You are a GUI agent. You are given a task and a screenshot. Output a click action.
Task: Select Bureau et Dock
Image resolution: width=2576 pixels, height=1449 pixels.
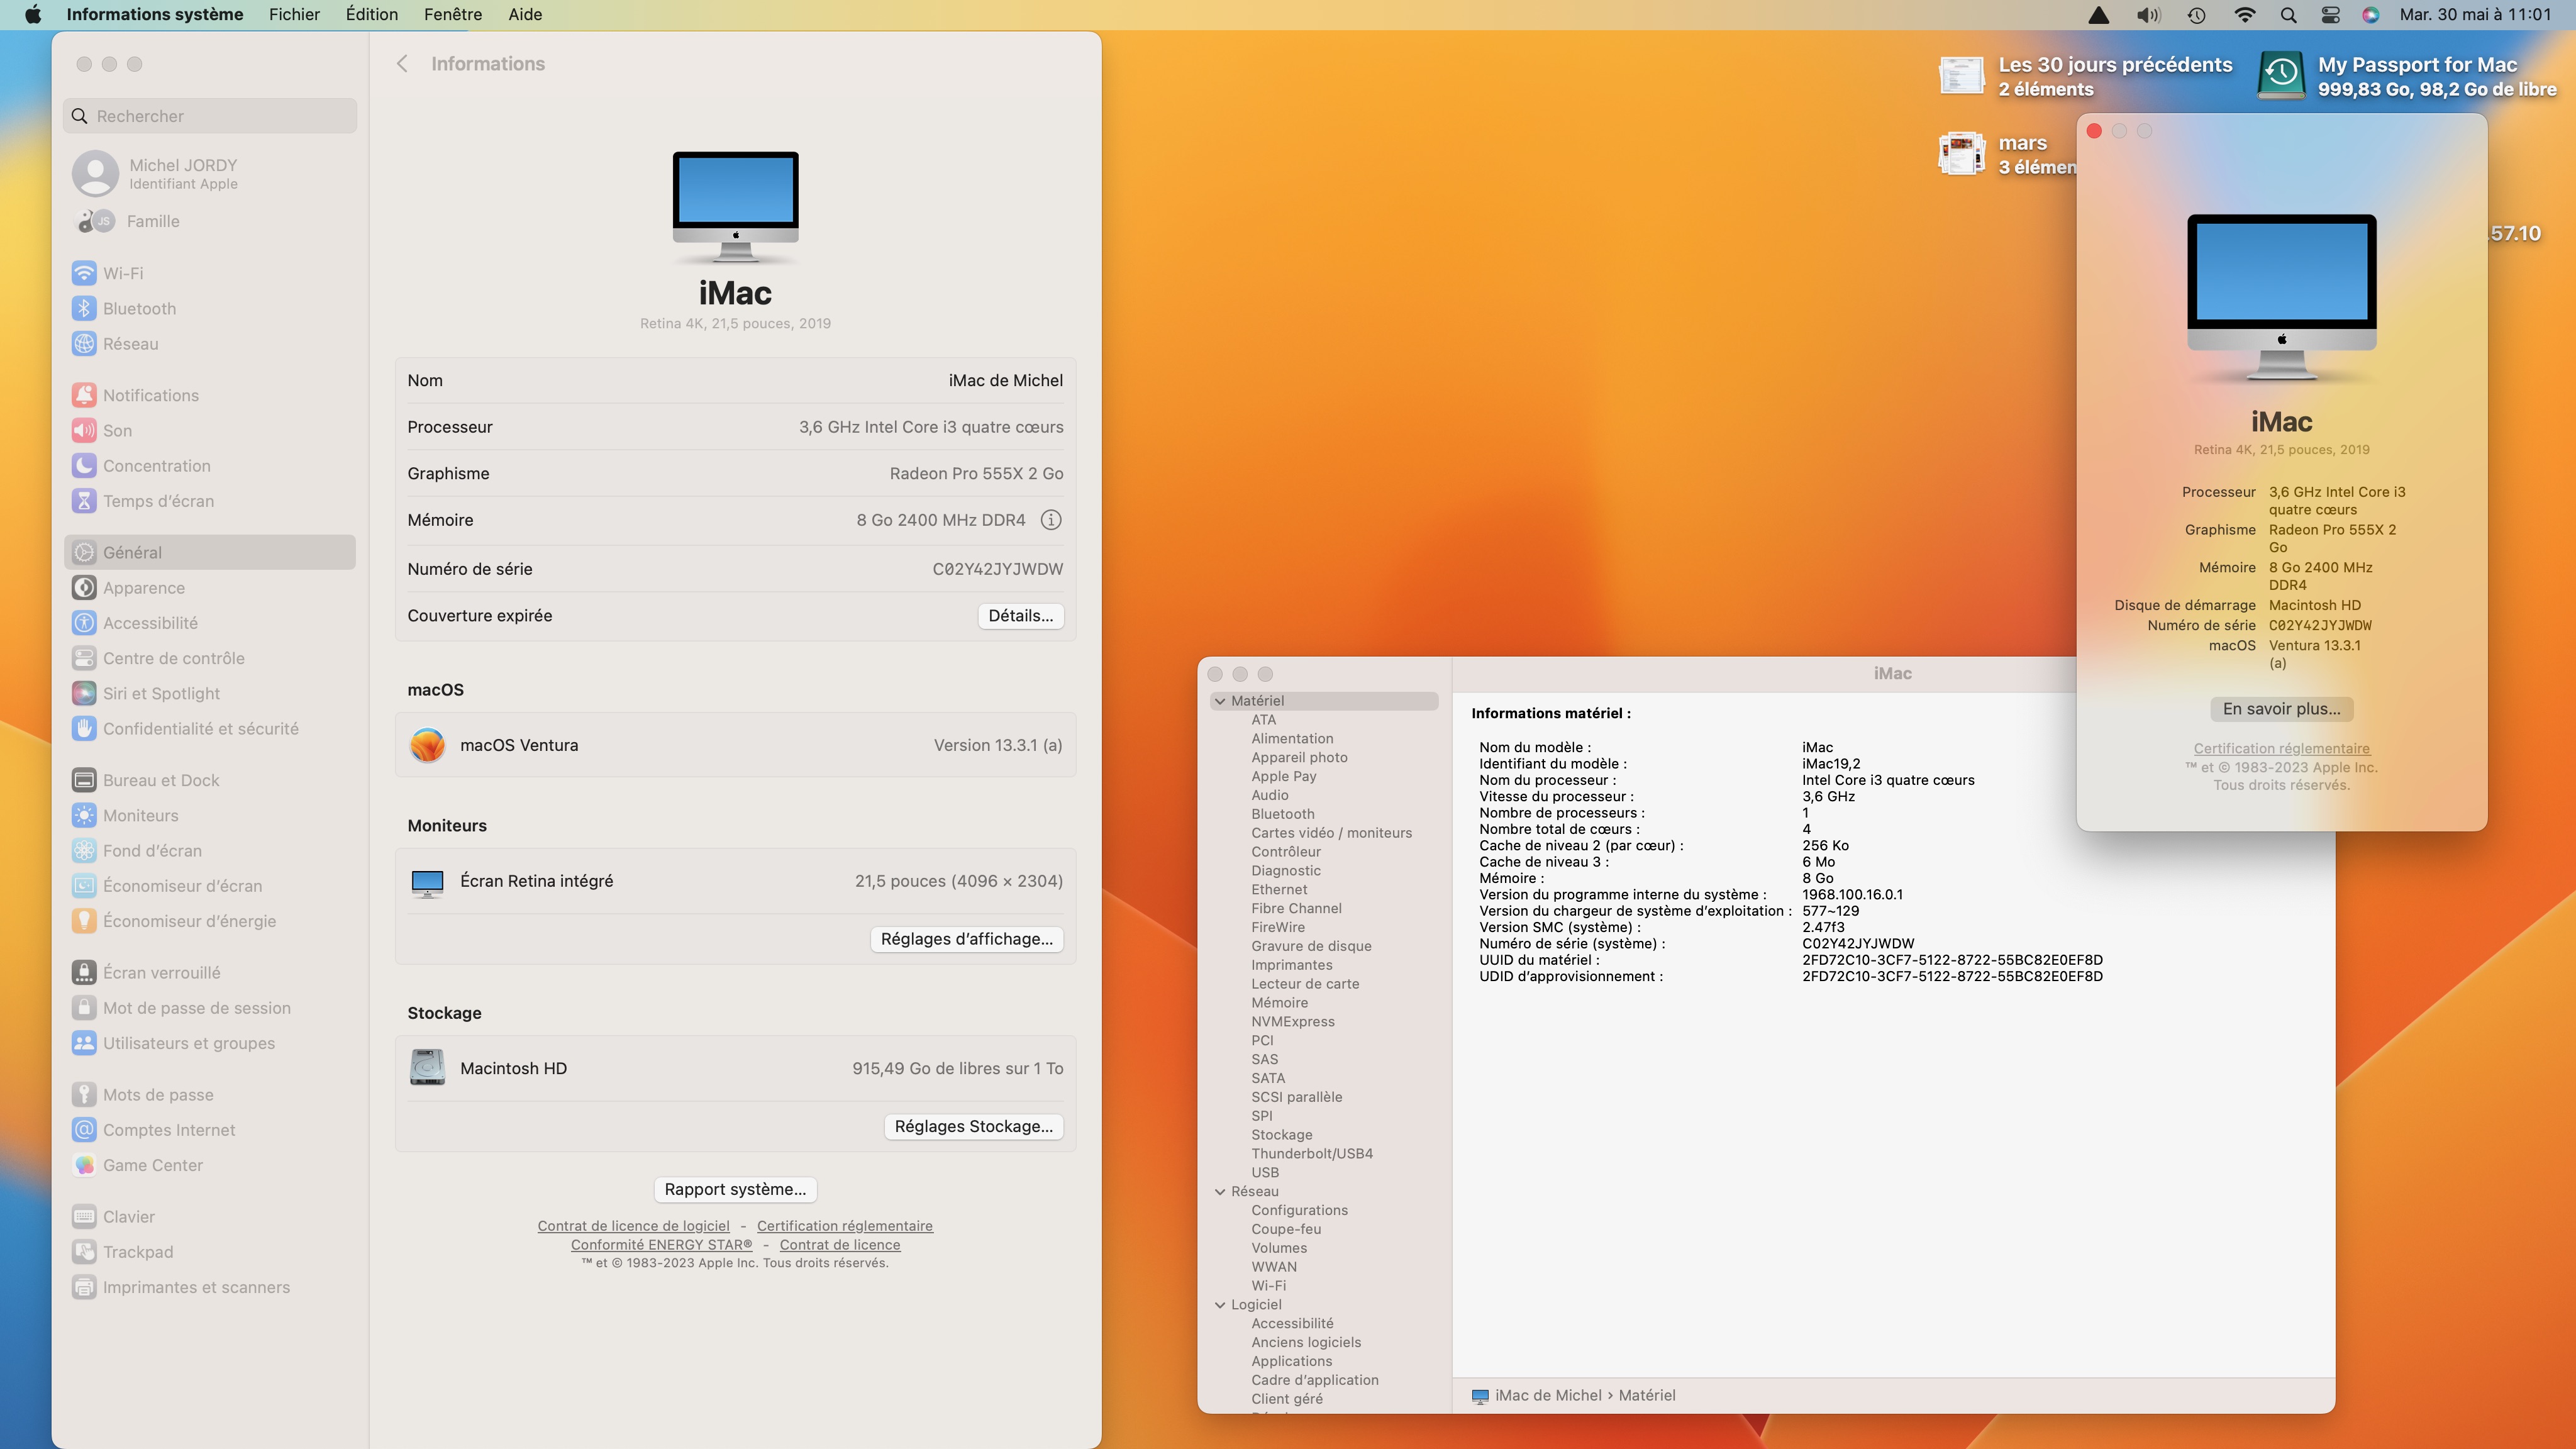click(x=161, y=780)
